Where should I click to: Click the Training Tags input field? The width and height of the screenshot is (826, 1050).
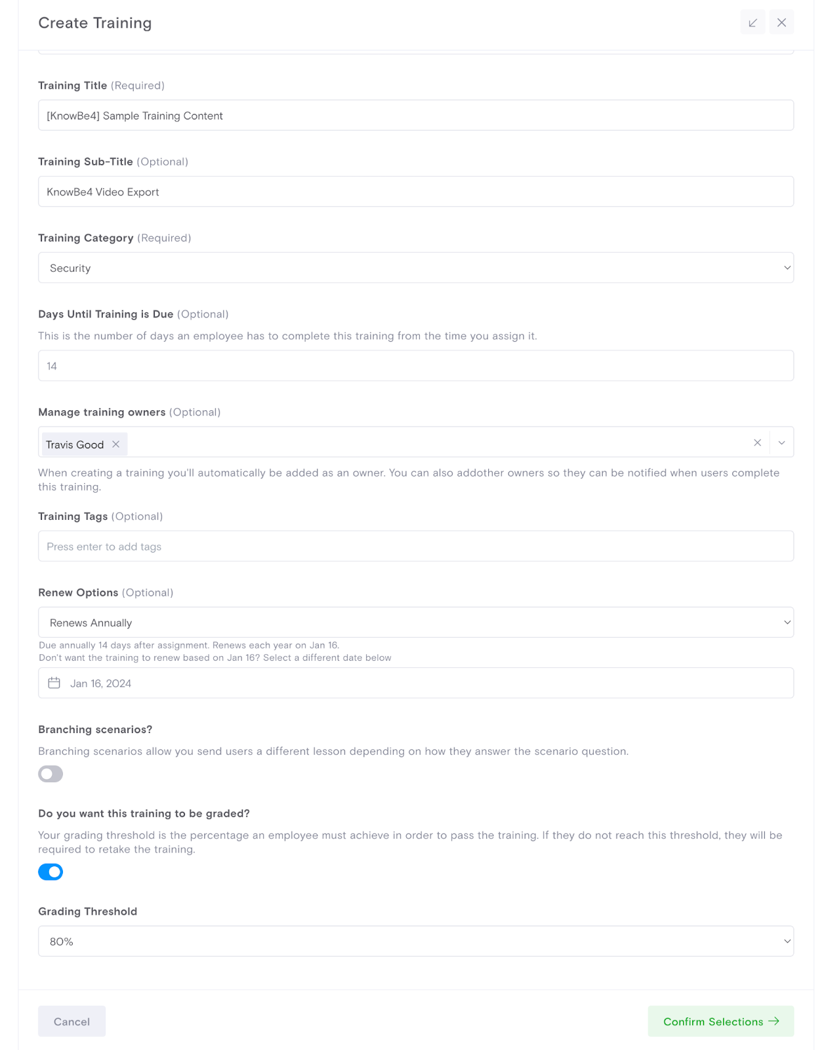click(x=415, y=545)
